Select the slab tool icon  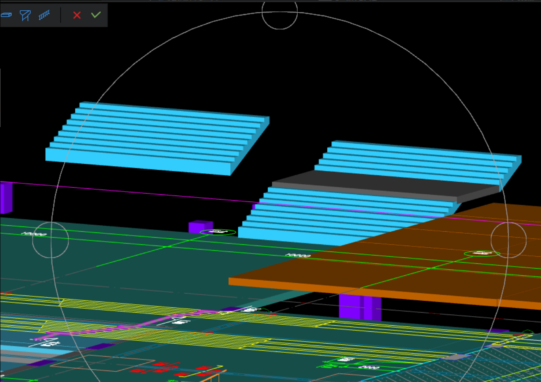pos(6,15)
